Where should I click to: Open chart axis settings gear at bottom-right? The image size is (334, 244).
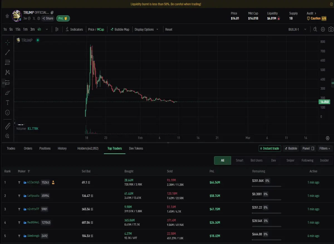pyautogui.click(x=327, y=138)
